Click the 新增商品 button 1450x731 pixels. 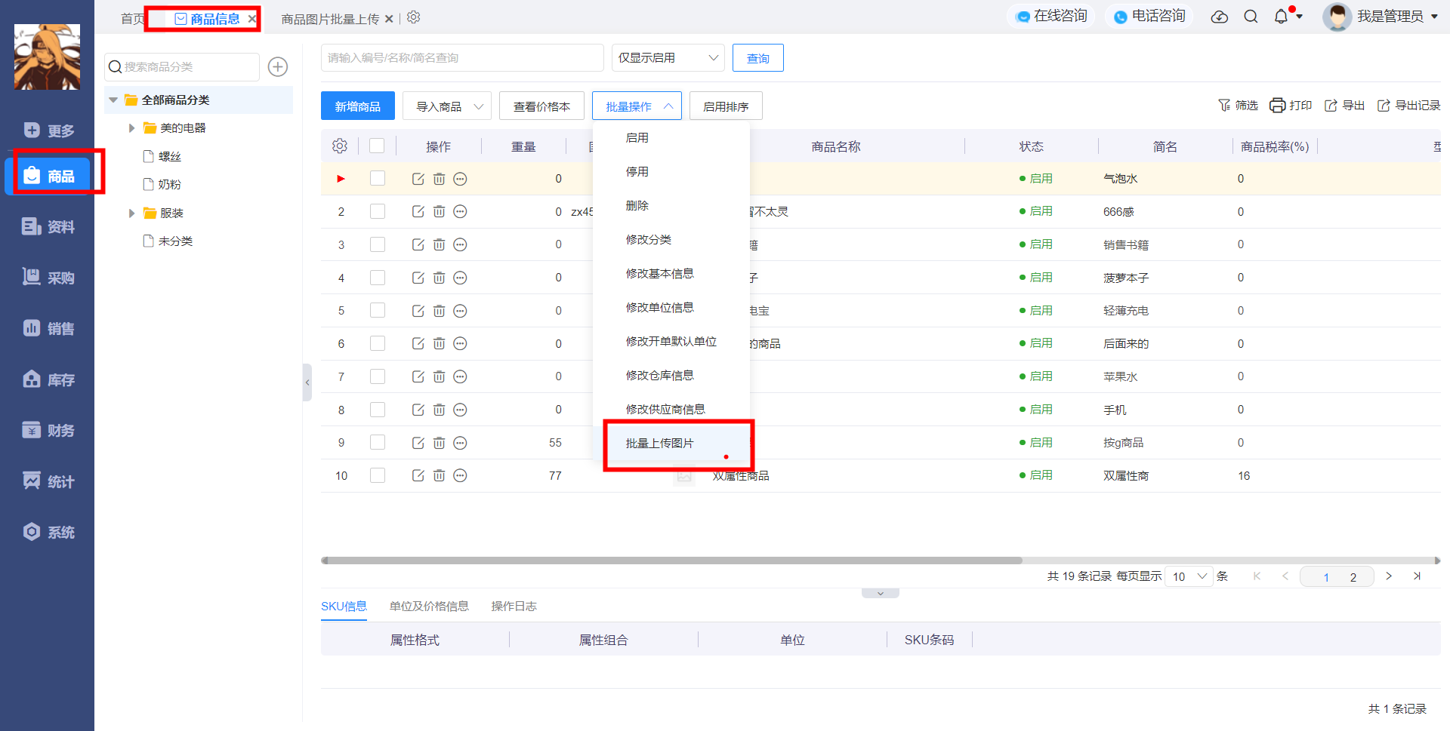(x=358, y=106)
